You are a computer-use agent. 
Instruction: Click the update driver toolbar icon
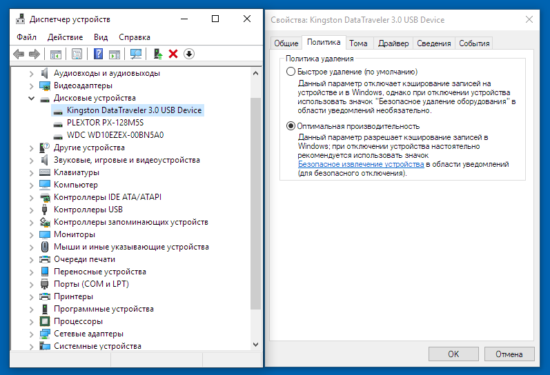pos(158,54)
